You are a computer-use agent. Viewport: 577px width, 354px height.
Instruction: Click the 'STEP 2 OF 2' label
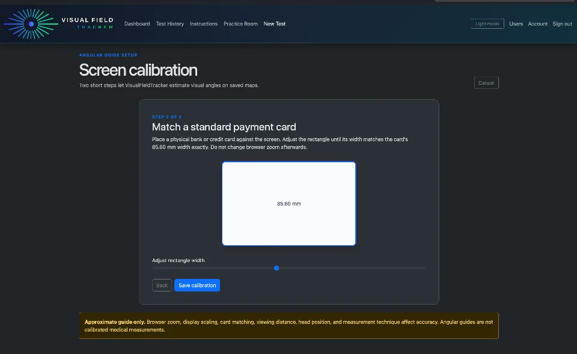point(166,117)
